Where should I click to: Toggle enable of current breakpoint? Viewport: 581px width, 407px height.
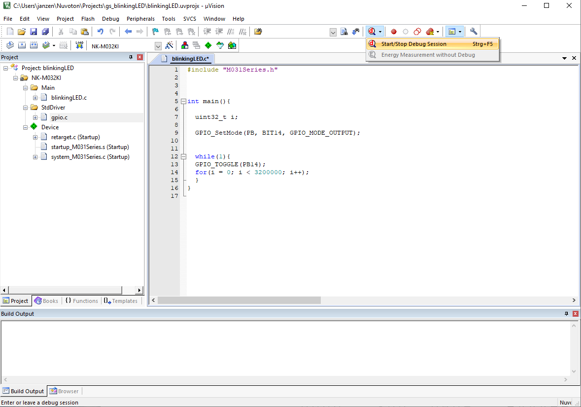[x=405, y=31]
